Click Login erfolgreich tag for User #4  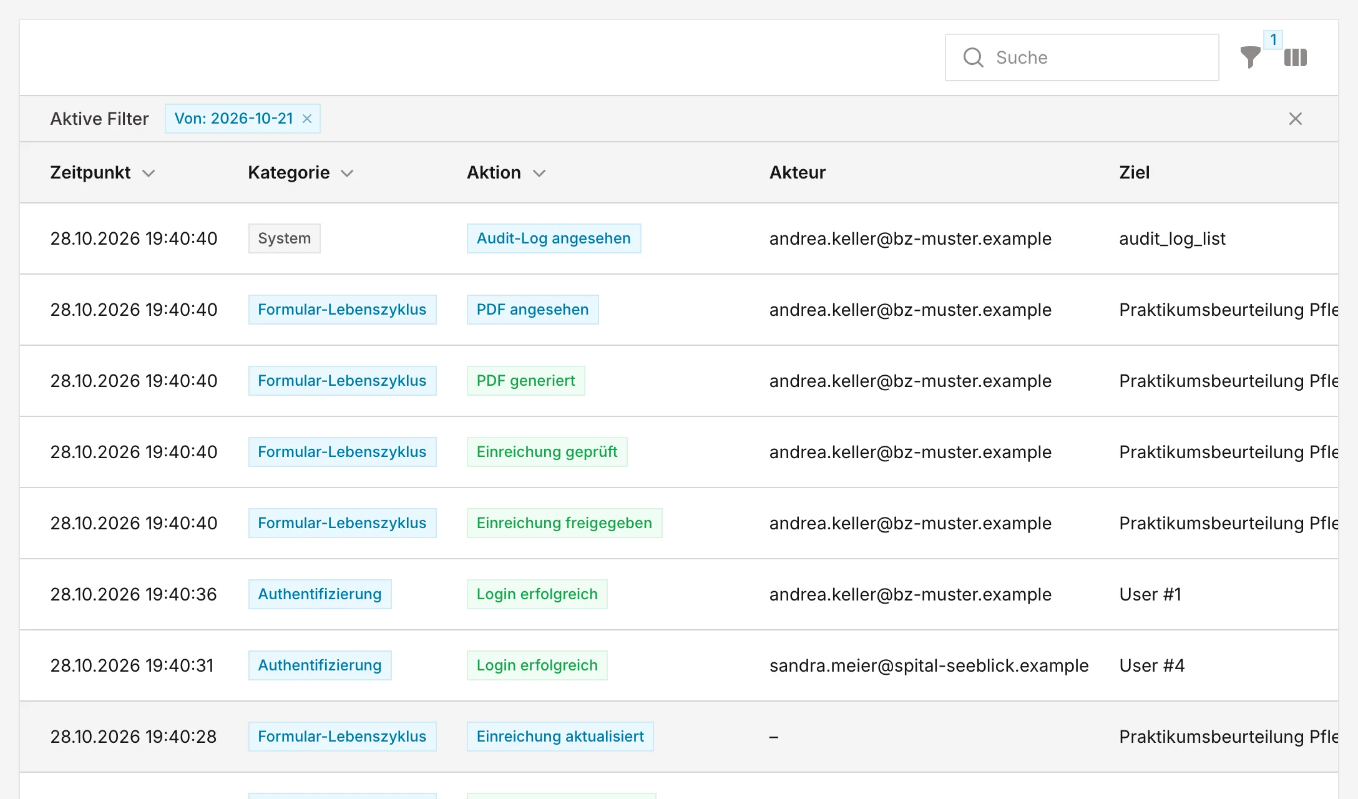coord(537,665)
